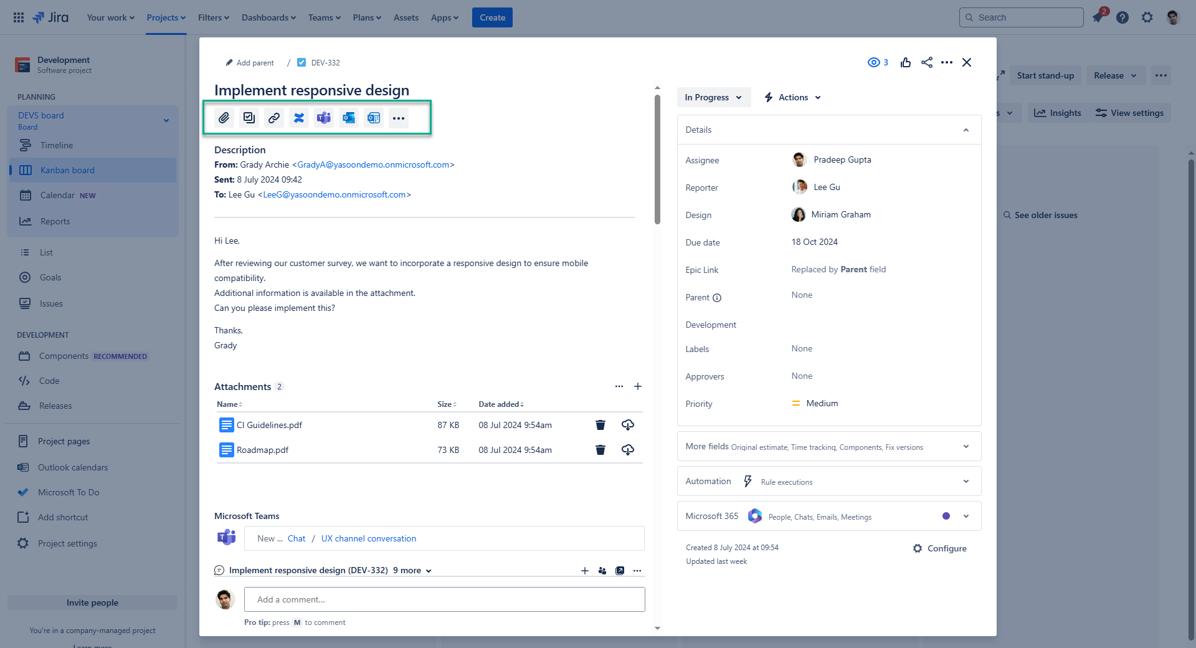
Task: Click the Outlook email icon in issue toolbar
Action: 349,118
